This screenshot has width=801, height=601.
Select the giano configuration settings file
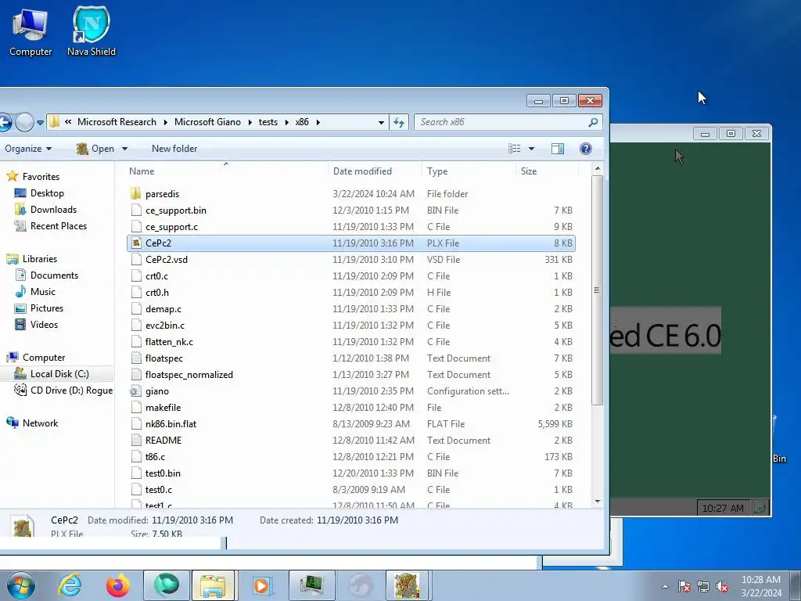click(x=156, y=391)
